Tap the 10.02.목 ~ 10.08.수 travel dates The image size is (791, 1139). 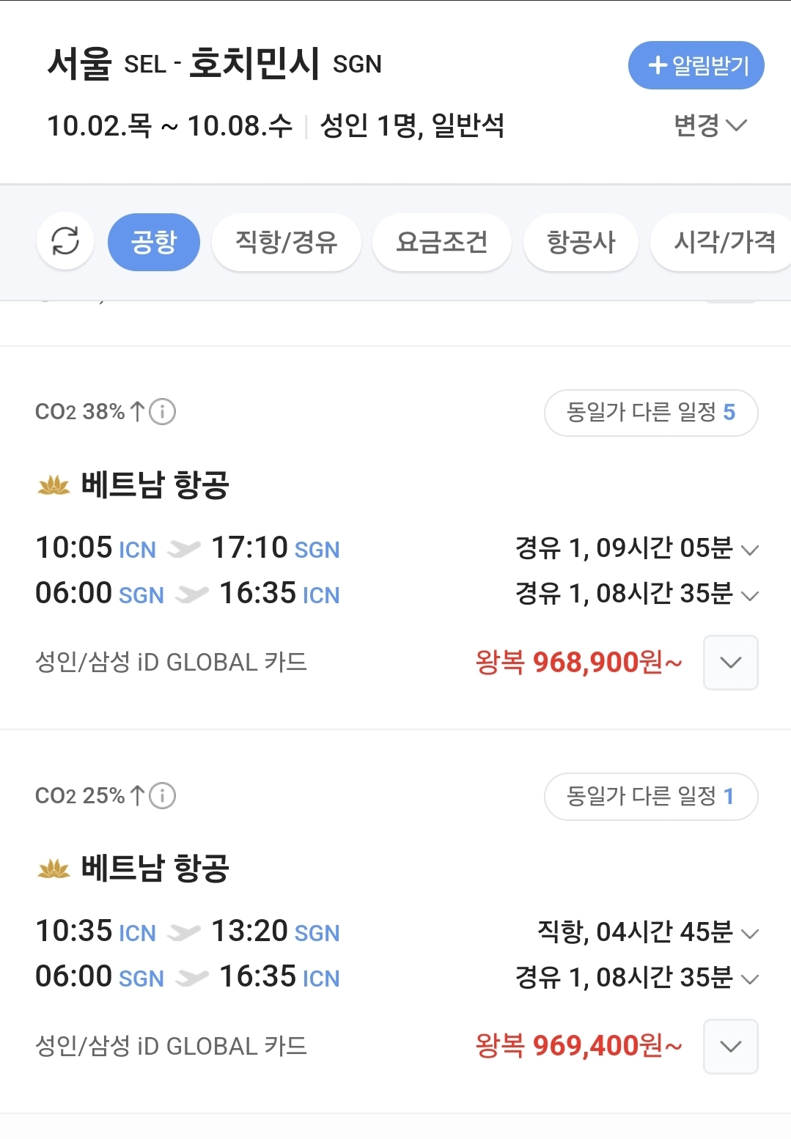pos(169,126)
